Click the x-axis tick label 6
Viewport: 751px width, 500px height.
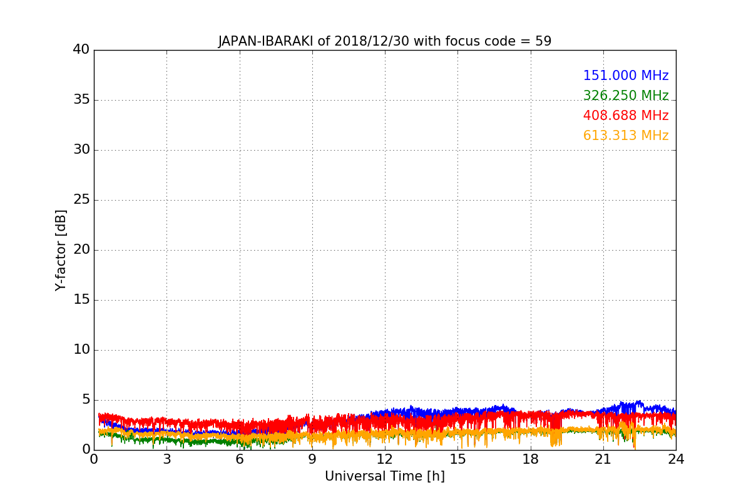coord(239,459)
